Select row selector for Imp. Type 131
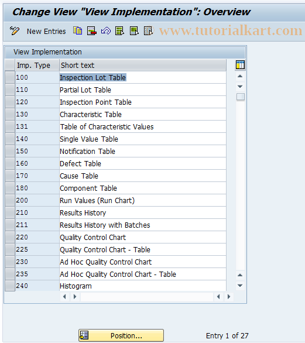This screenshot has height=343, width=305. (10, 126)
